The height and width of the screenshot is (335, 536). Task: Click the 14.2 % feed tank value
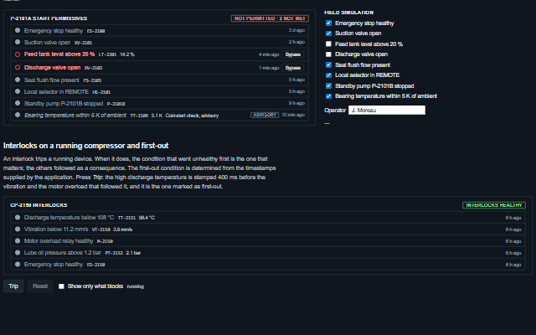coord(127,54)
